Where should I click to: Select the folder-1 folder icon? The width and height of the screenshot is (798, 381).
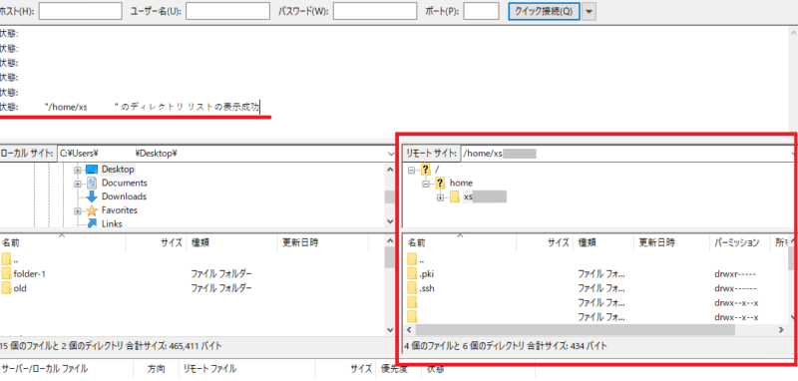(x=6, y=273)
